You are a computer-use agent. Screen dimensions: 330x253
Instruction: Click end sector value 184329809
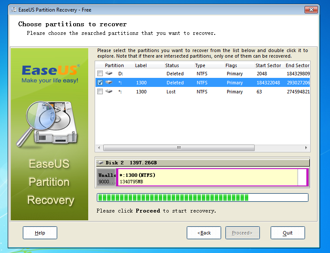pos(298,74)
